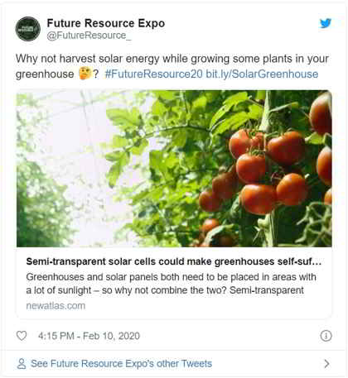Click the thinking face emoji in tweet
Screen dimensions: 348x378
pos(85,74)
